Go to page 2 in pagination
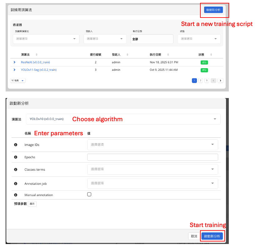 200,80
